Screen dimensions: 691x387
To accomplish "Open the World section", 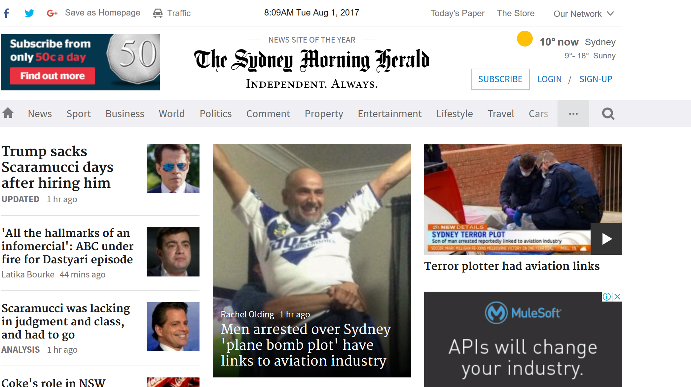I will tap(172, 114).
